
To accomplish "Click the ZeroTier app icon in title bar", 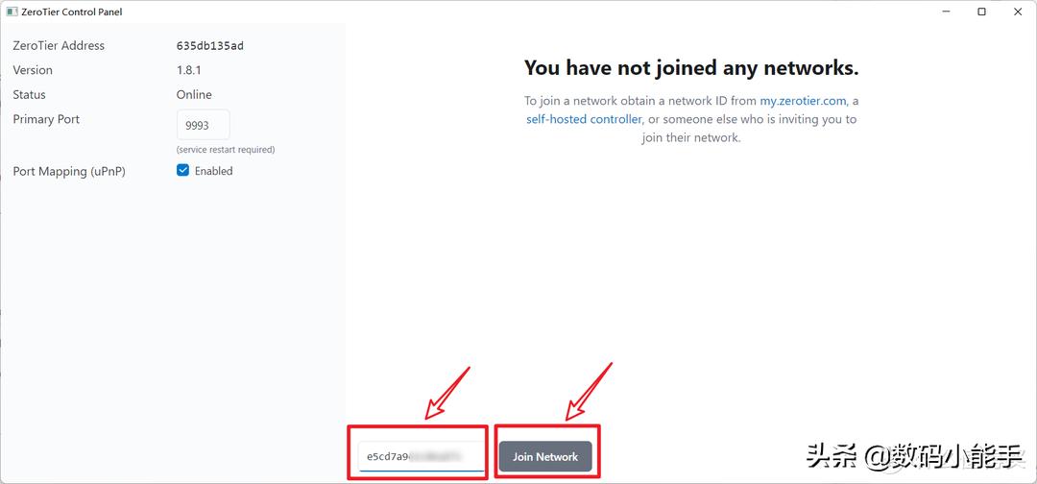I will (x=12, y=12).
